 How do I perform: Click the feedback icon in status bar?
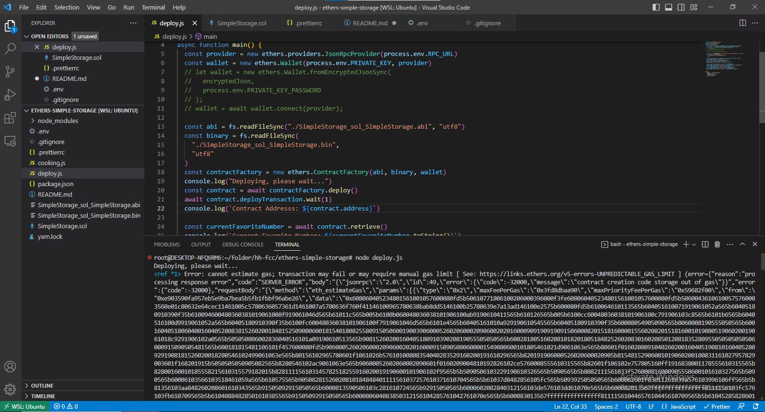741,407
